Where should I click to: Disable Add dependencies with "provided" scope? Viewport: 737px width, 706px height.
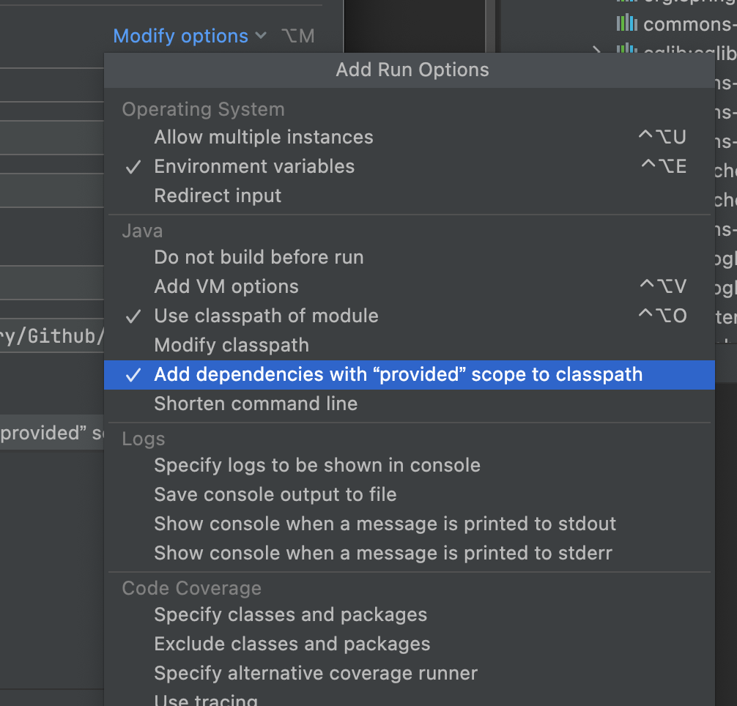[x=398, y=374]
